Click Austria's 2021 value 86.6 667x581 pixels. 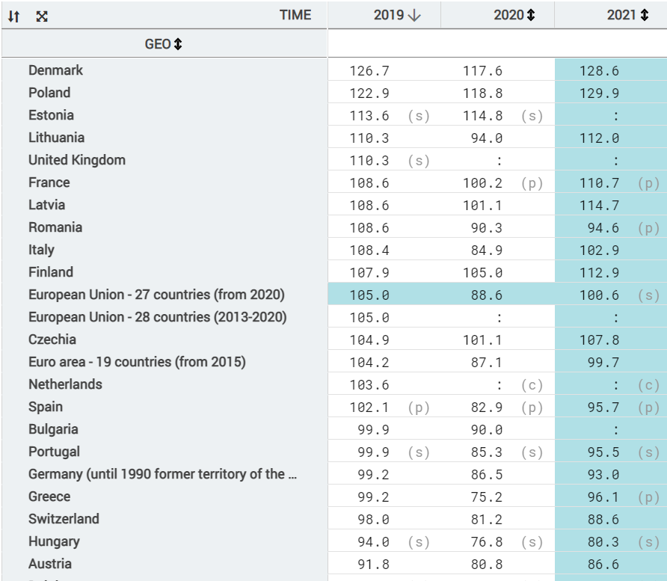(603, 565)
